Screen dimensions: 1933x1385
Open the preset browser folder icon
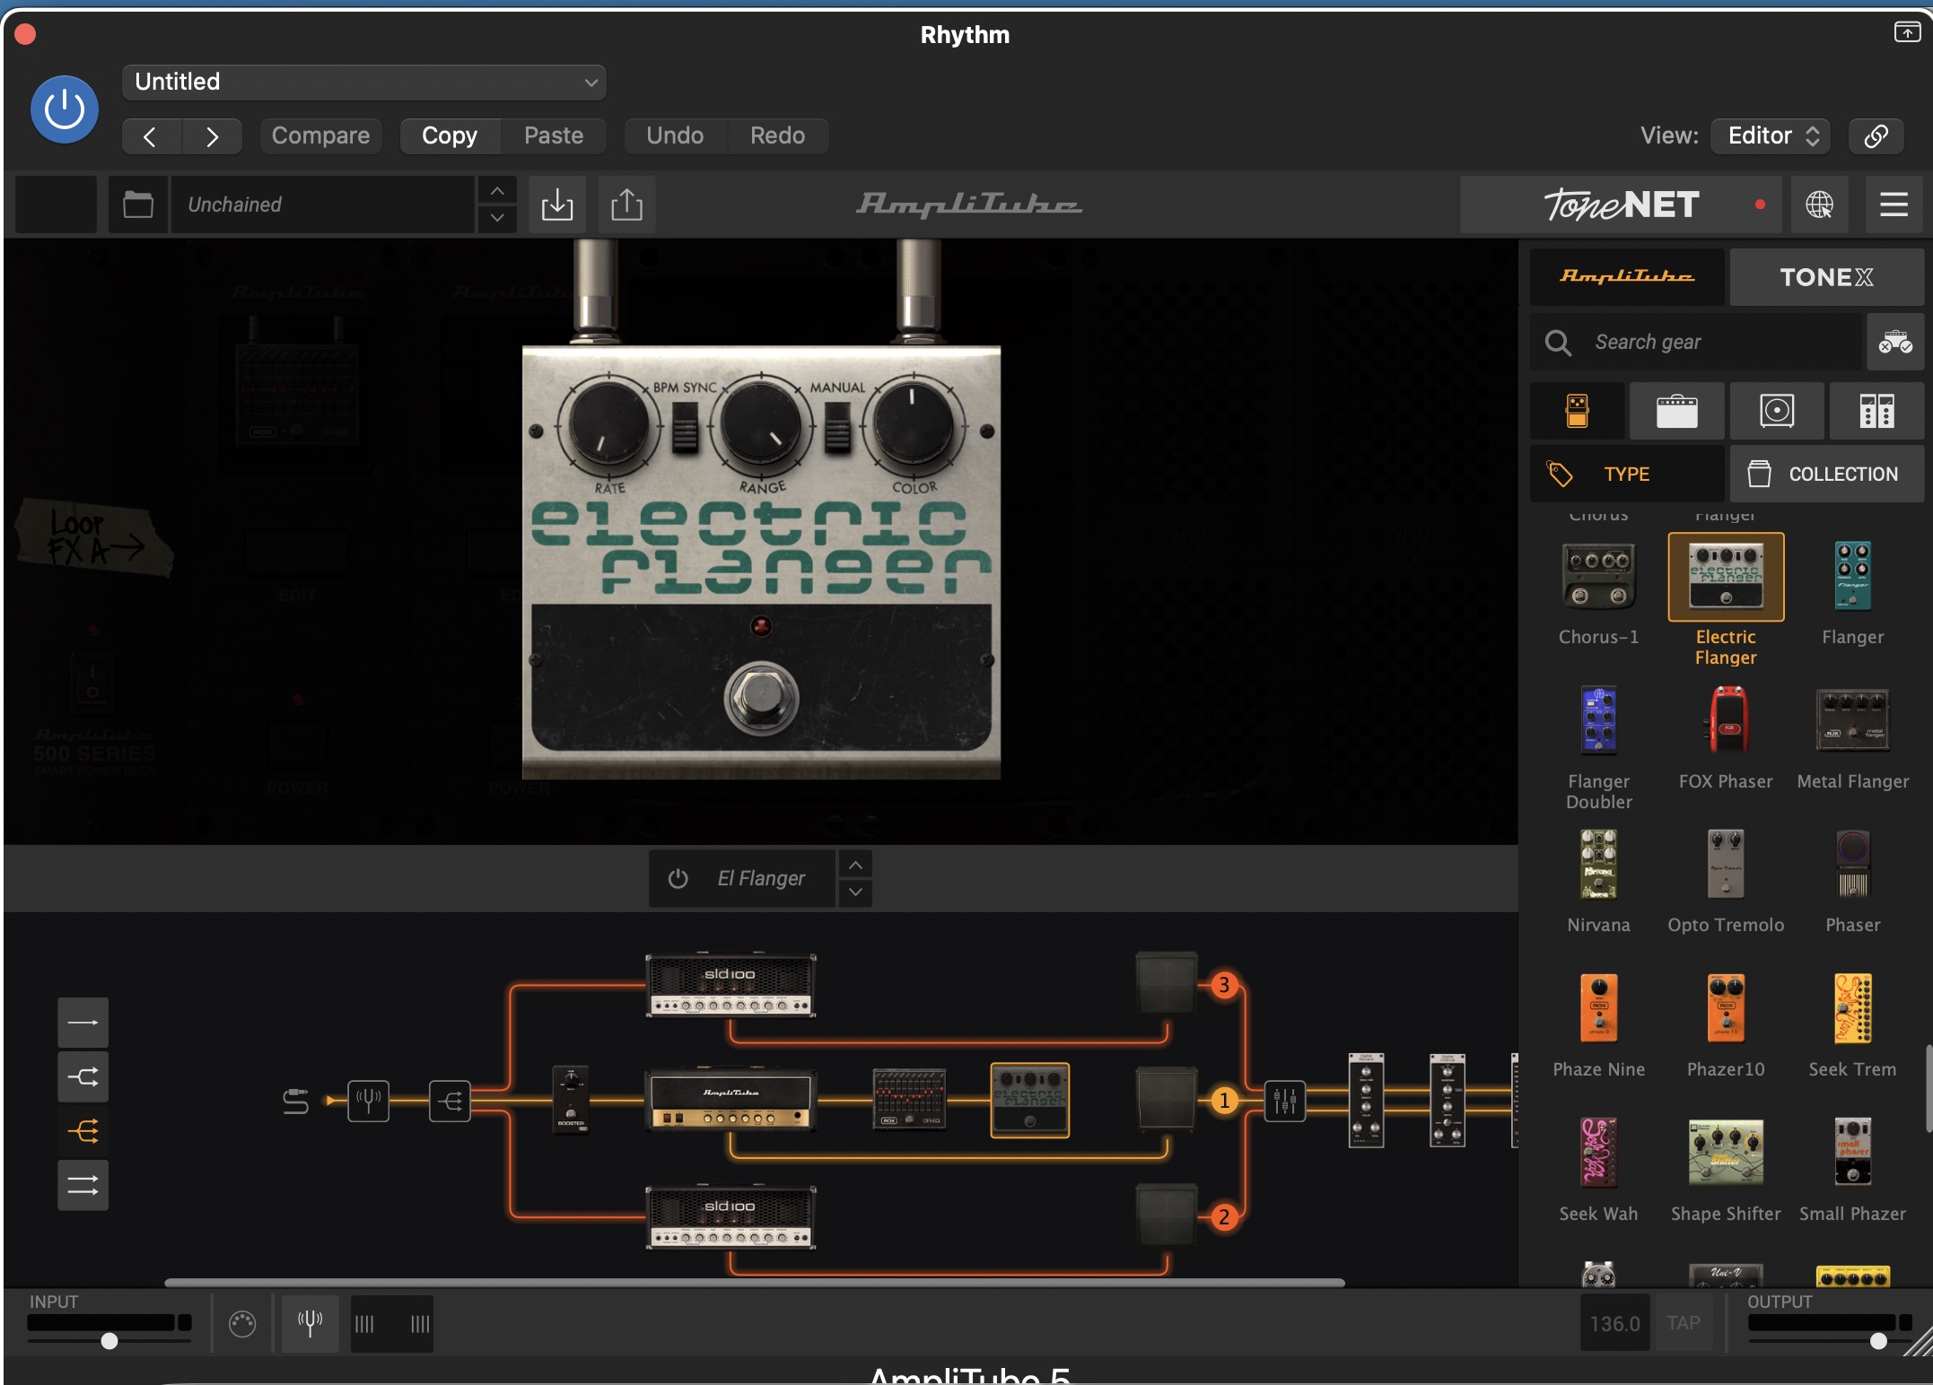[137, 205]
